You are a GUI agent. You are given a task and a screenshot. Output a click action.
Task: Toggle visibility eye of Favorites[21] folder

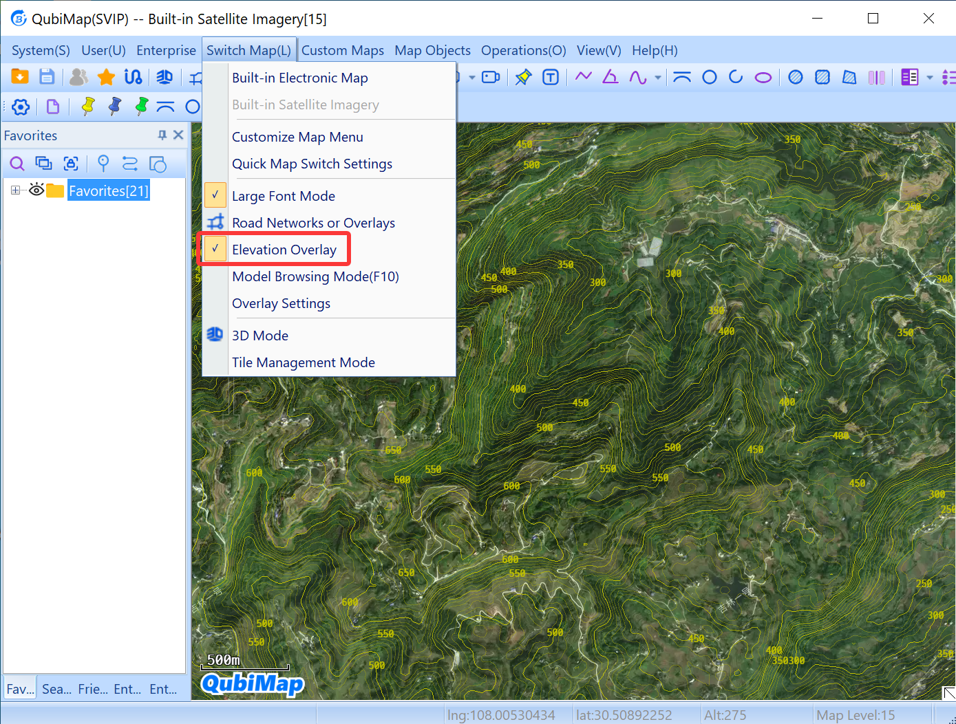(x=36, y=190)
